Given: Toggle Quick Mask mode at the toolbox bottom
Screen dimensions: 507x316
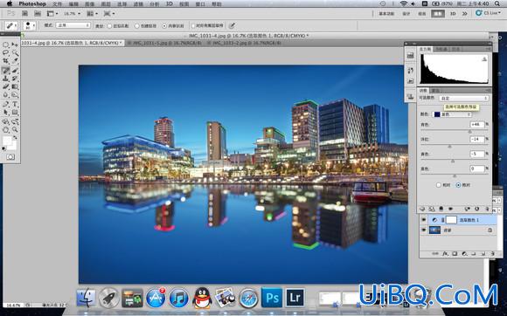Looking at the screenshot, I should [x=10, y=157].
